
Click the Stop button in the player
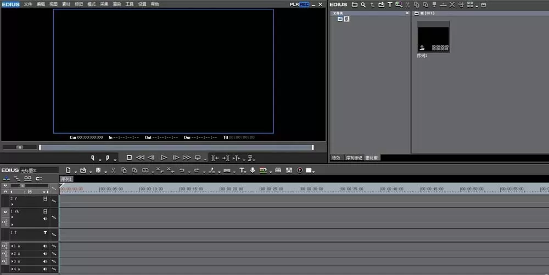[129, 158]
